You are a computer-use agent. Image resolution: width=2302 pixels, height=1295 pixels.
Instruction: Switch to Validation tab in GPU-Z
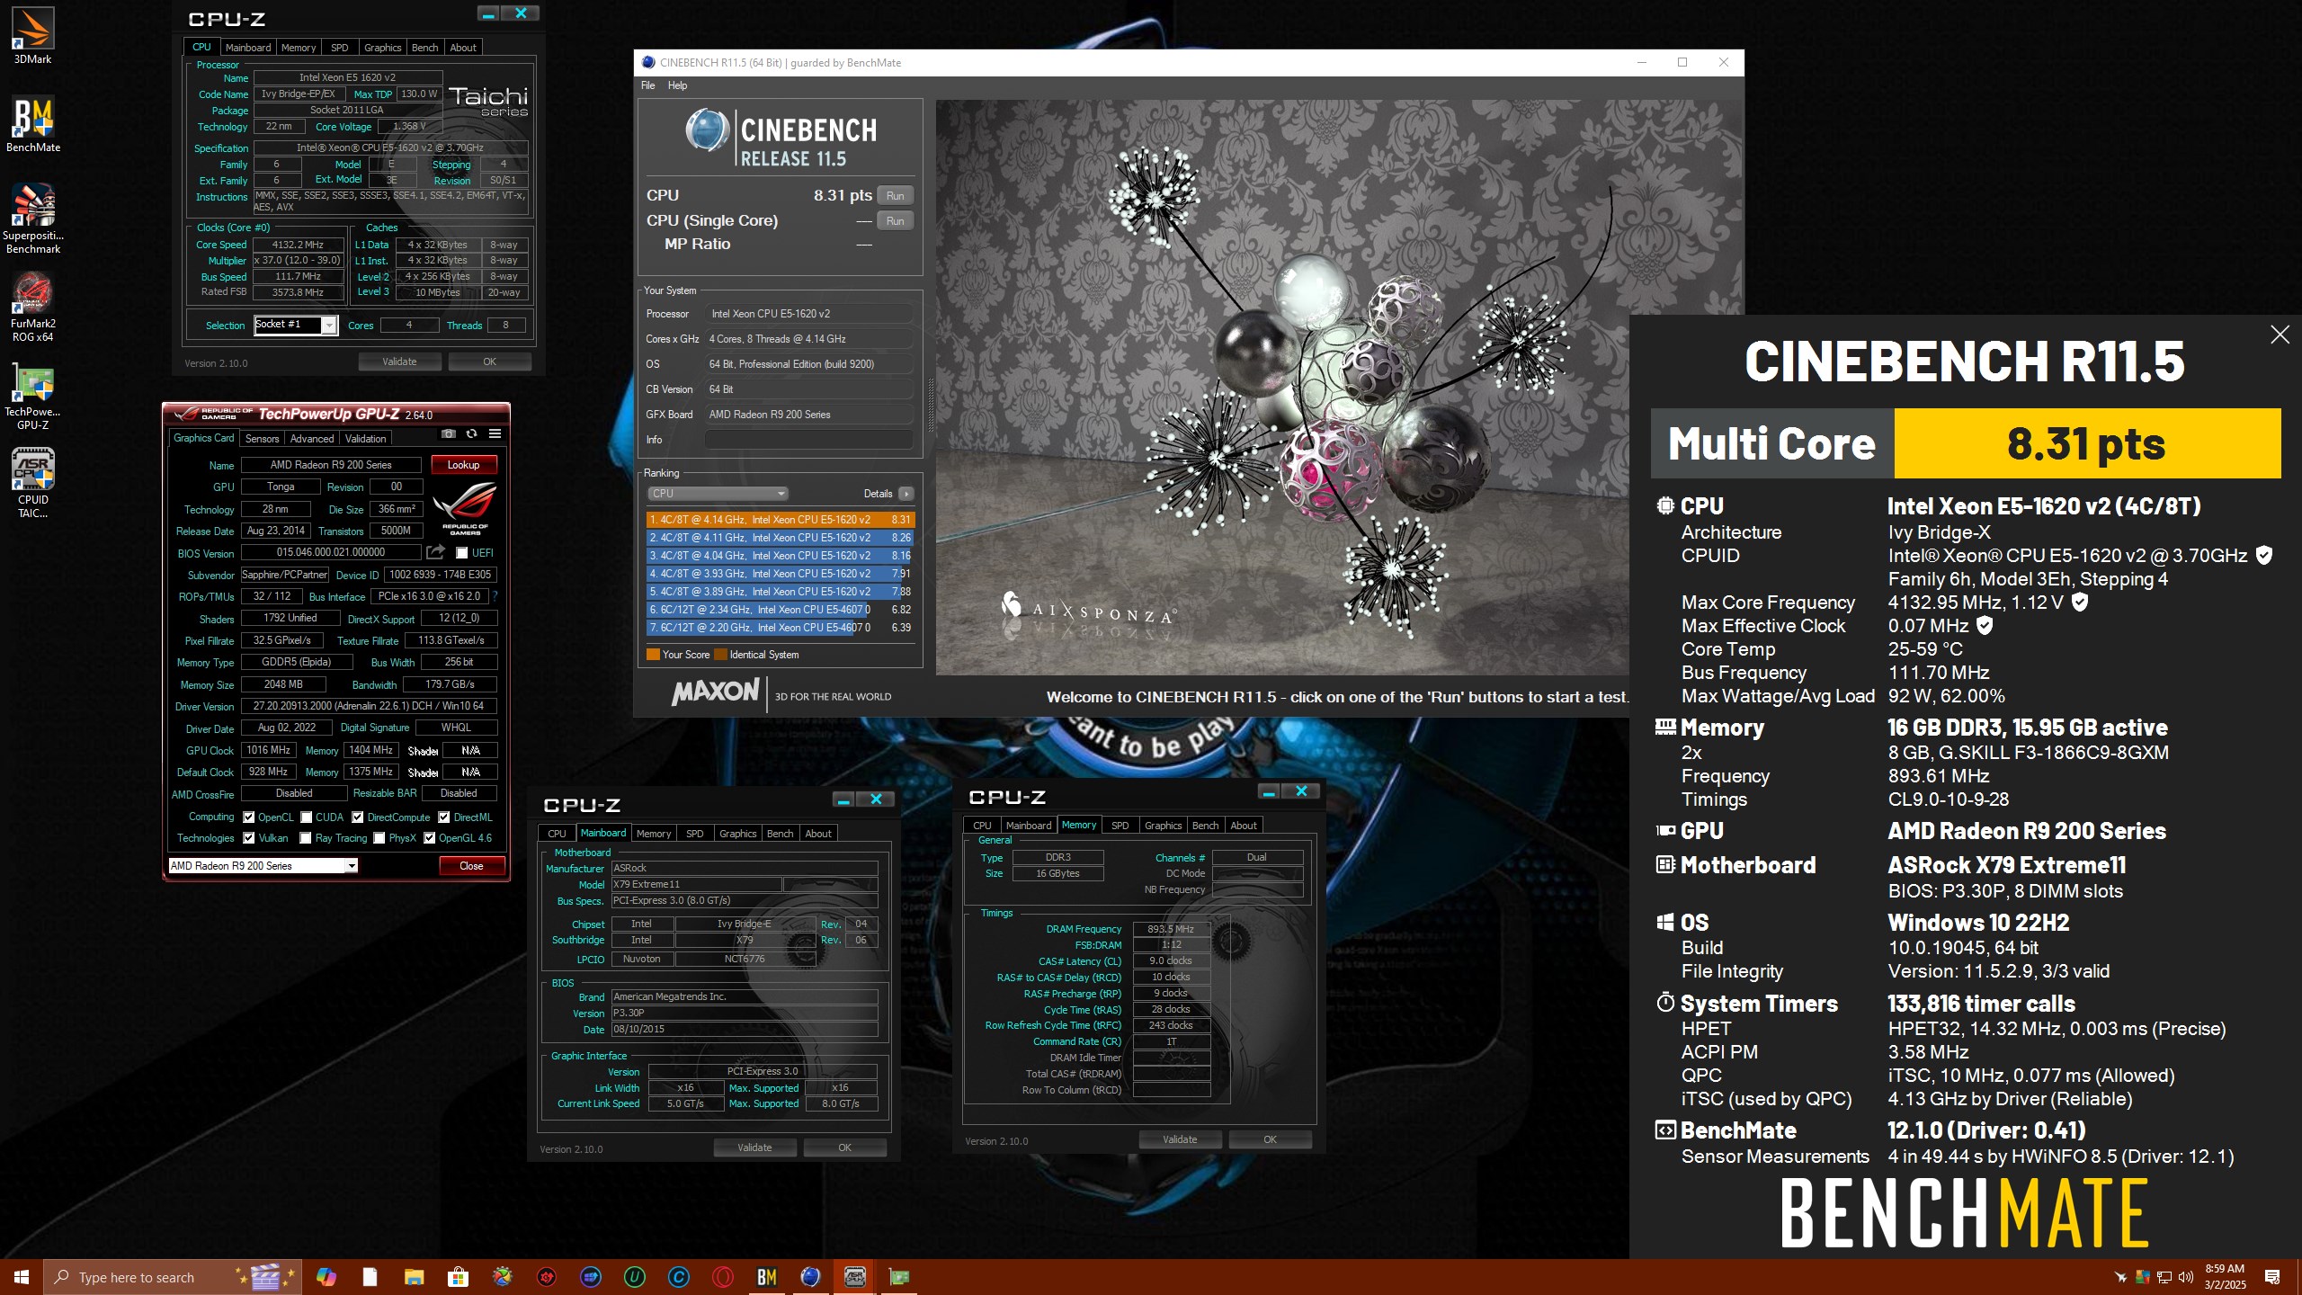click(x=365, y=439)
